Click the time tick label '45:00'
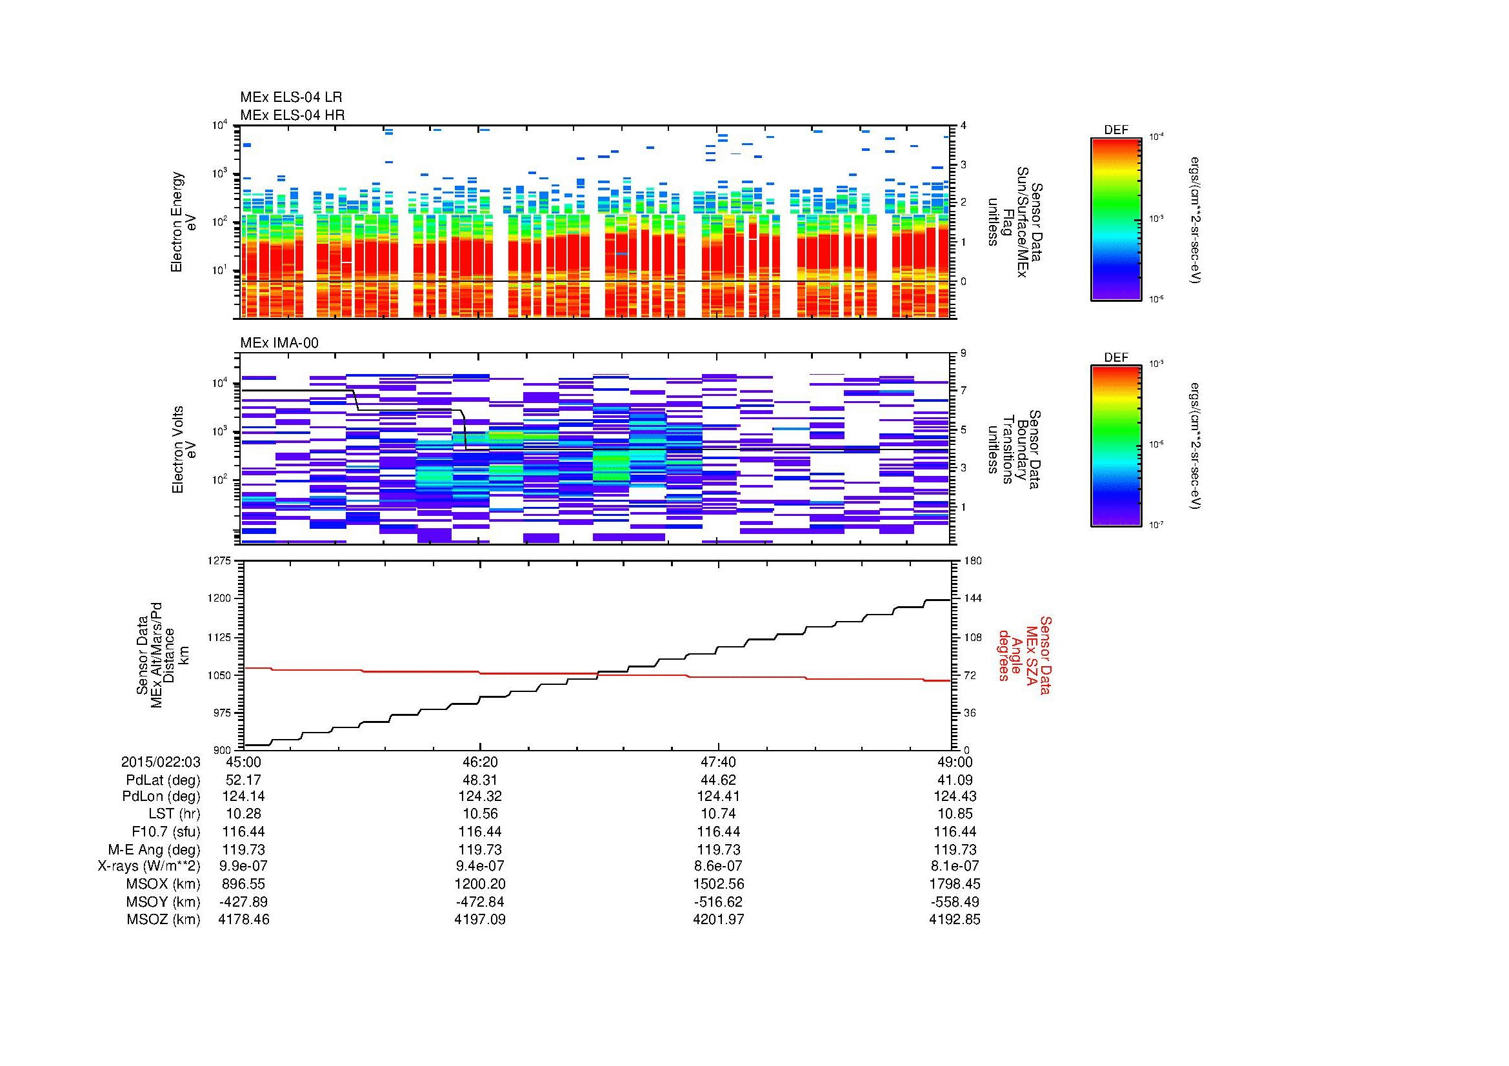 [x=244, y=762]
